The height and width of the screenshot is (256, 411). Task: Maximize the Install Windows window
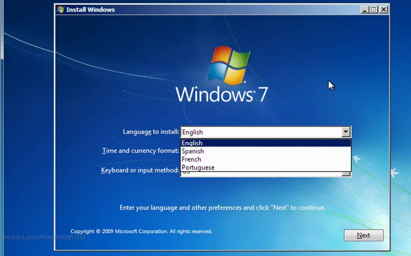tap(374, 10)
